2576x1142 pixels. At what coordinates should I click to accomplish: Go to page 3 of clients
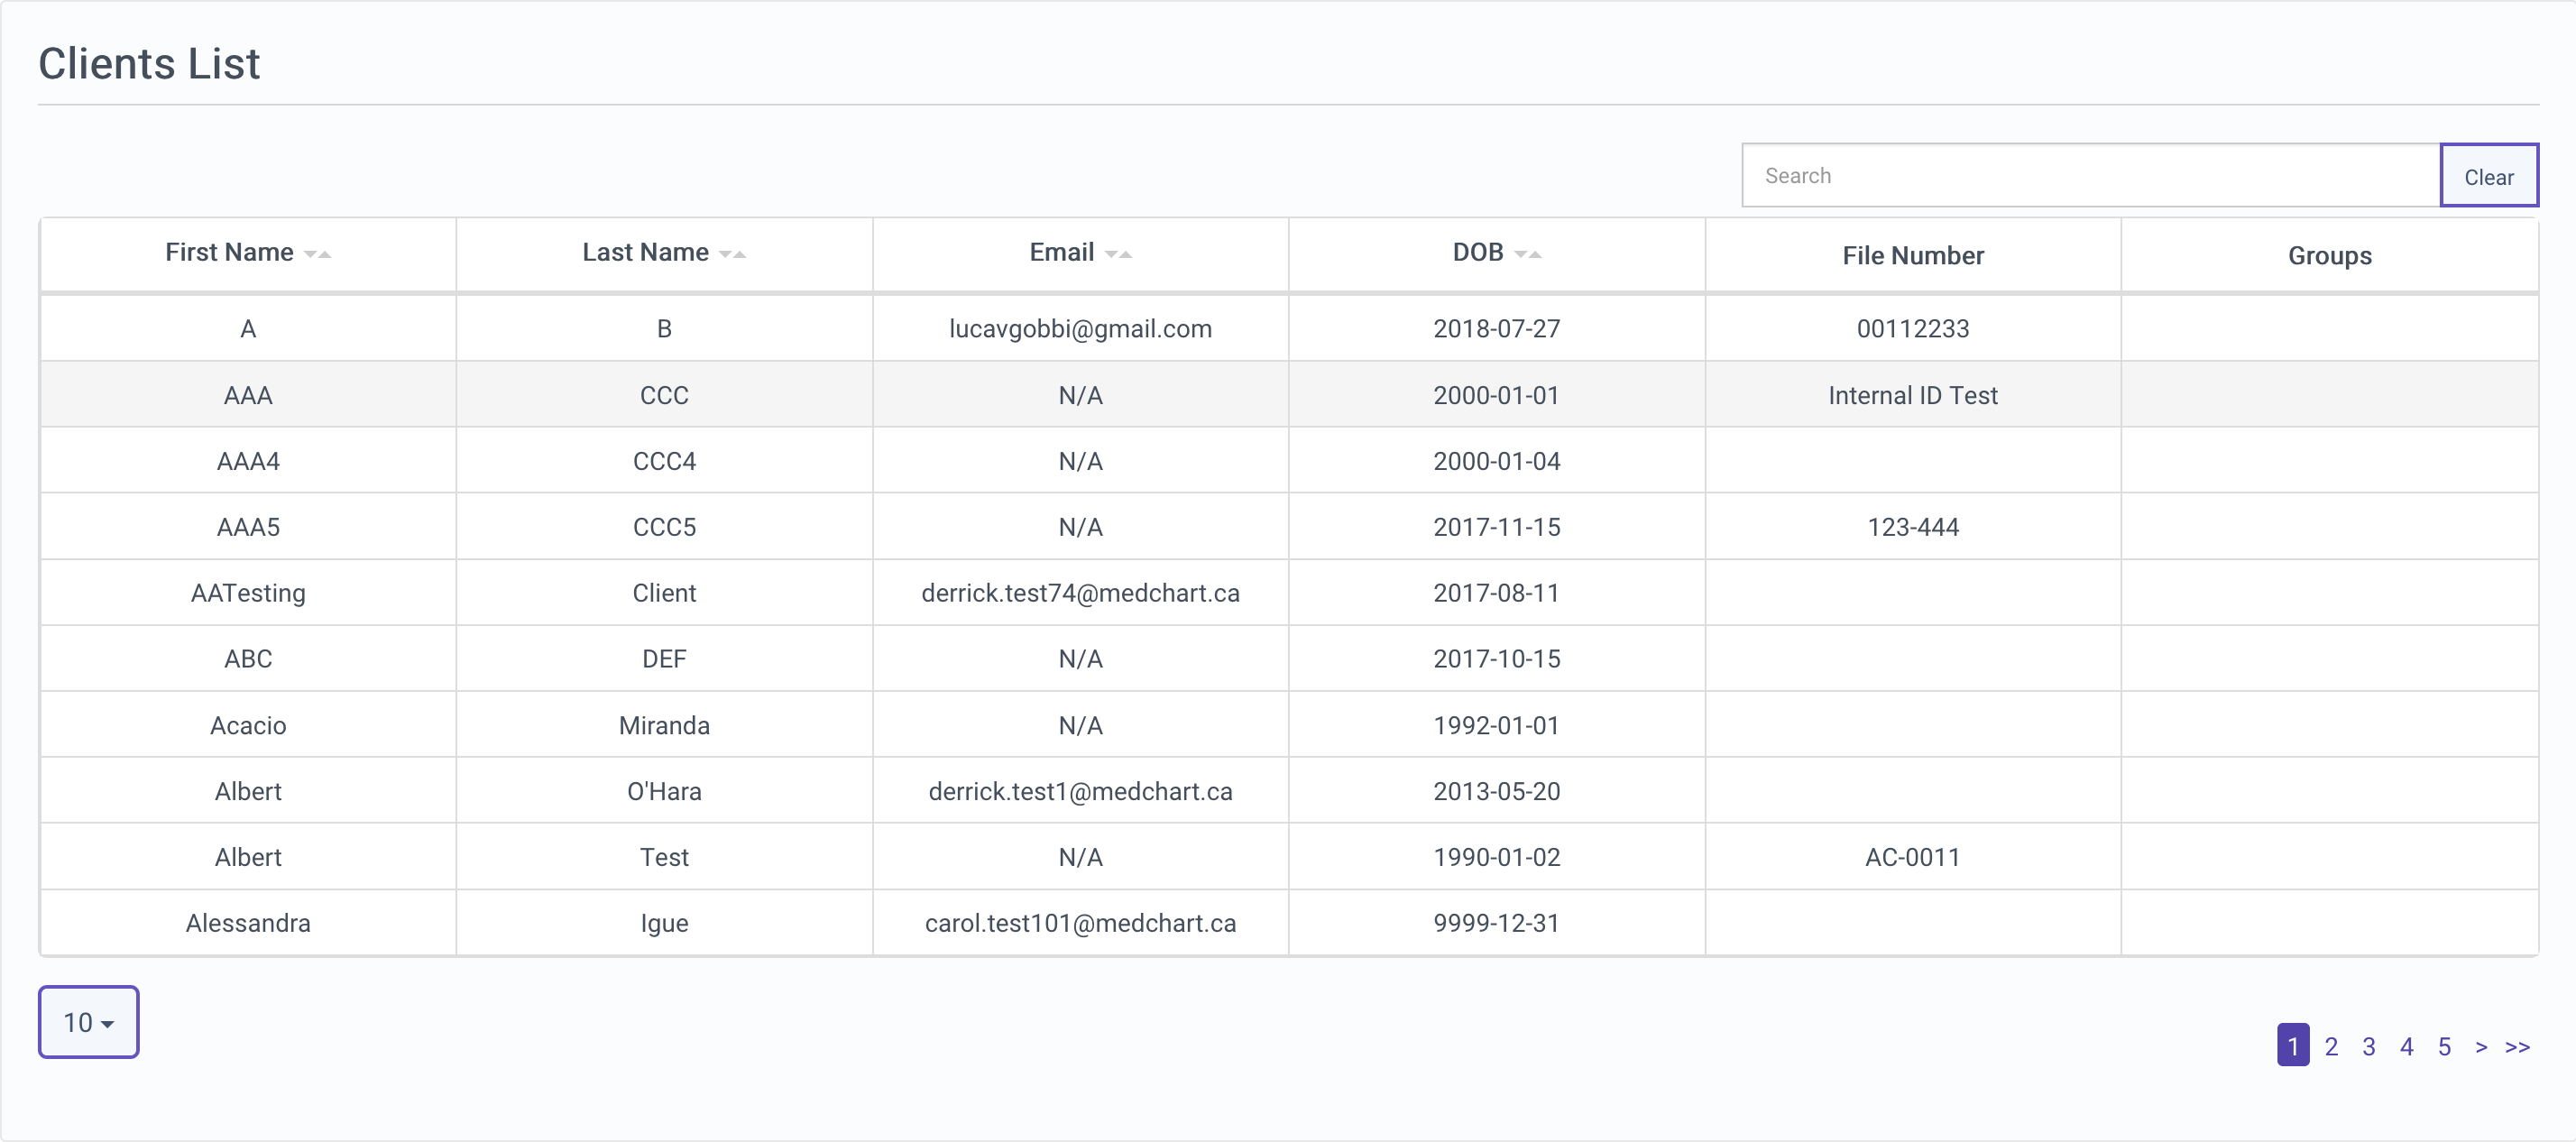point(2368,1046)
